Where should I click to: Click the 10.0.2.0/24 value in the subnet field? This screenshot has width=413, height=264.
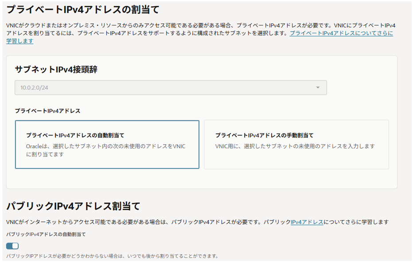(35, 88)
